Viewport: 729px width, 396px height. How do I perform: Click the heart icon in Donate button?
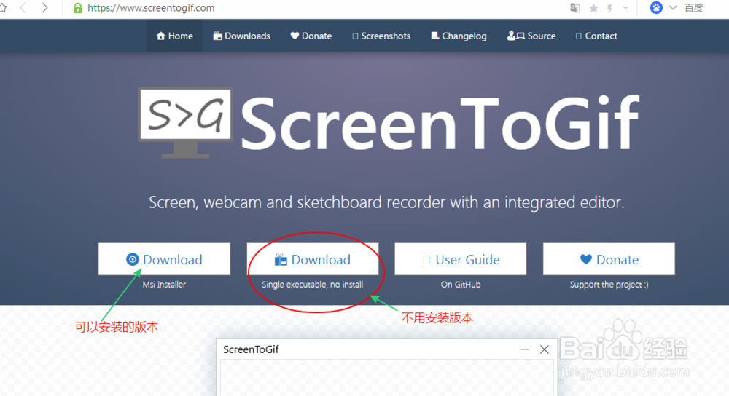[586, 259]
